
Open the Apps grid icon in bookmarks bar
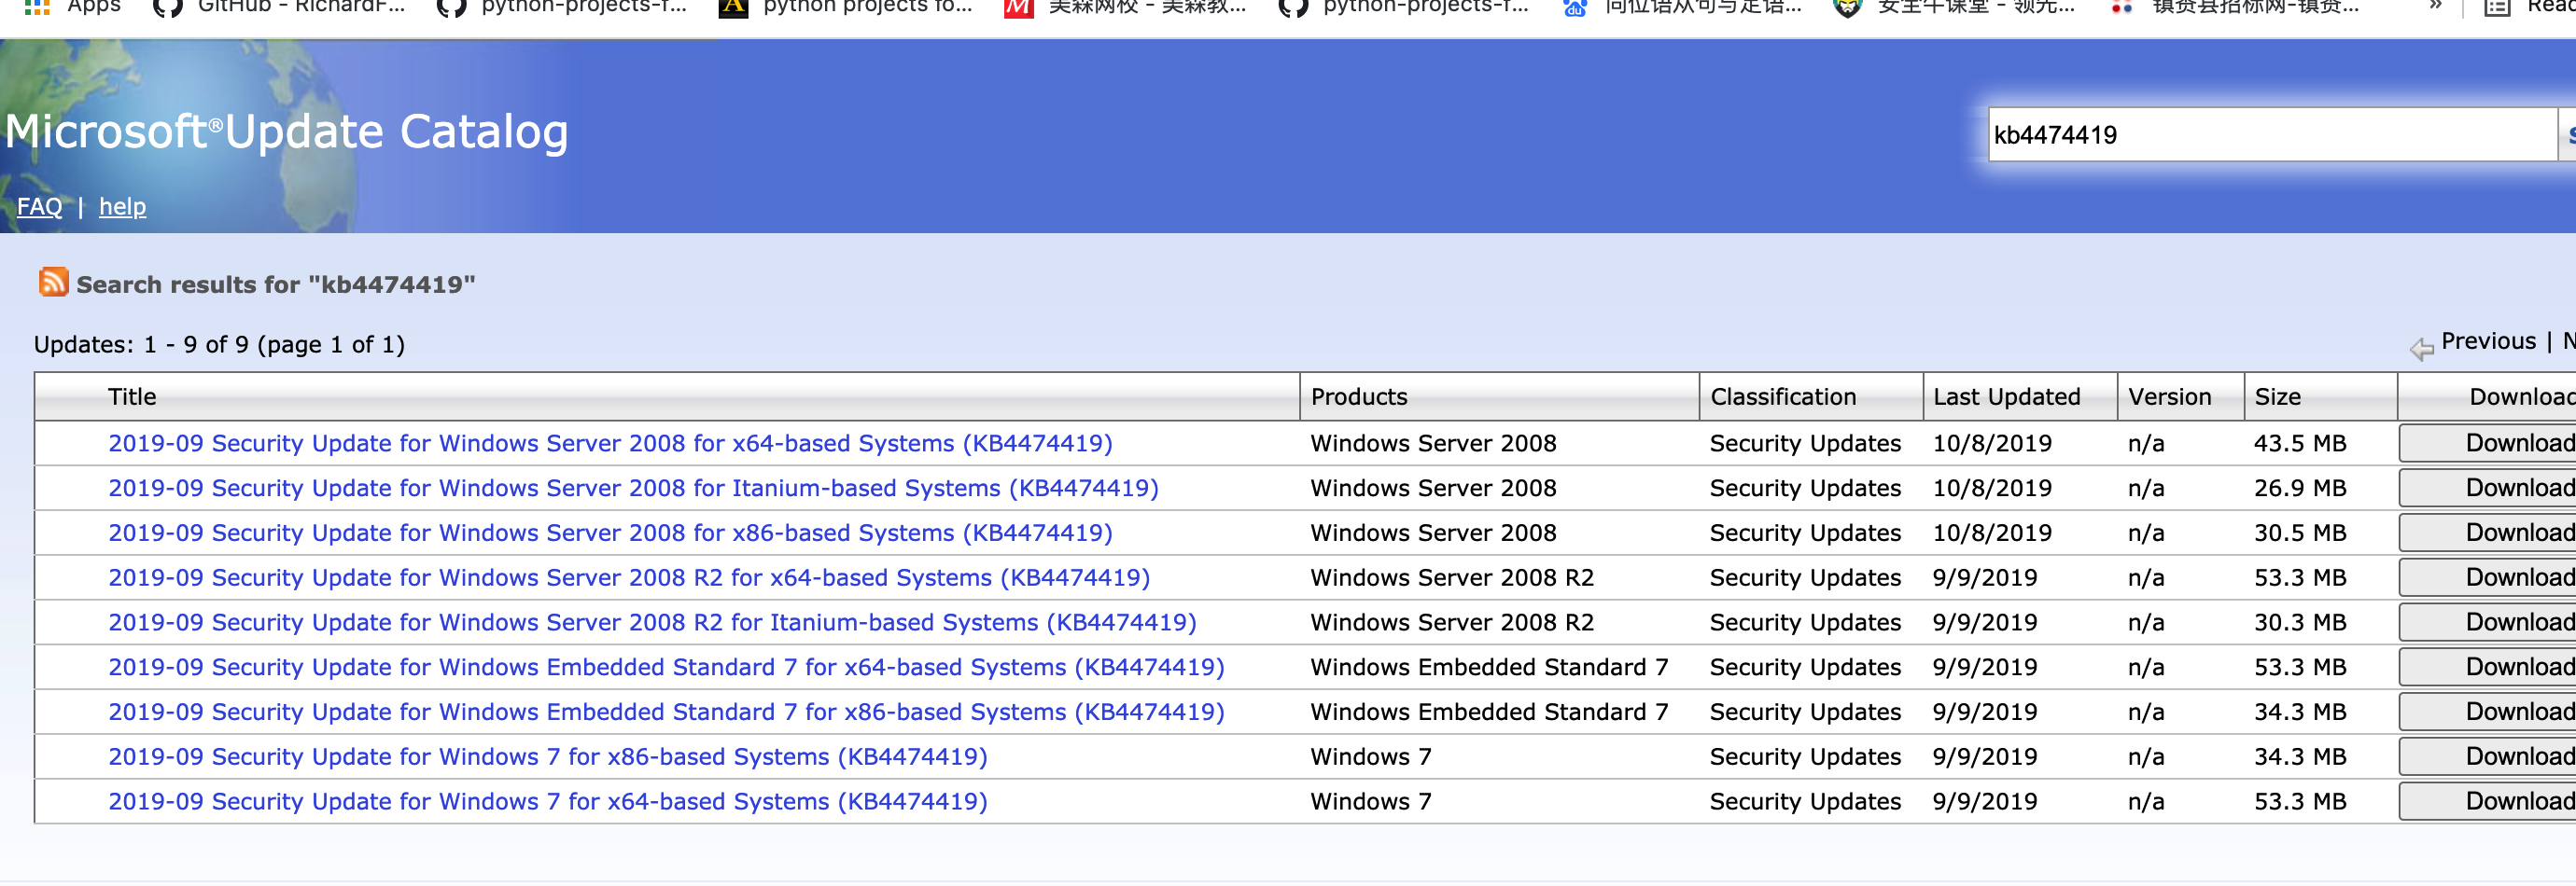click(37, 7)
